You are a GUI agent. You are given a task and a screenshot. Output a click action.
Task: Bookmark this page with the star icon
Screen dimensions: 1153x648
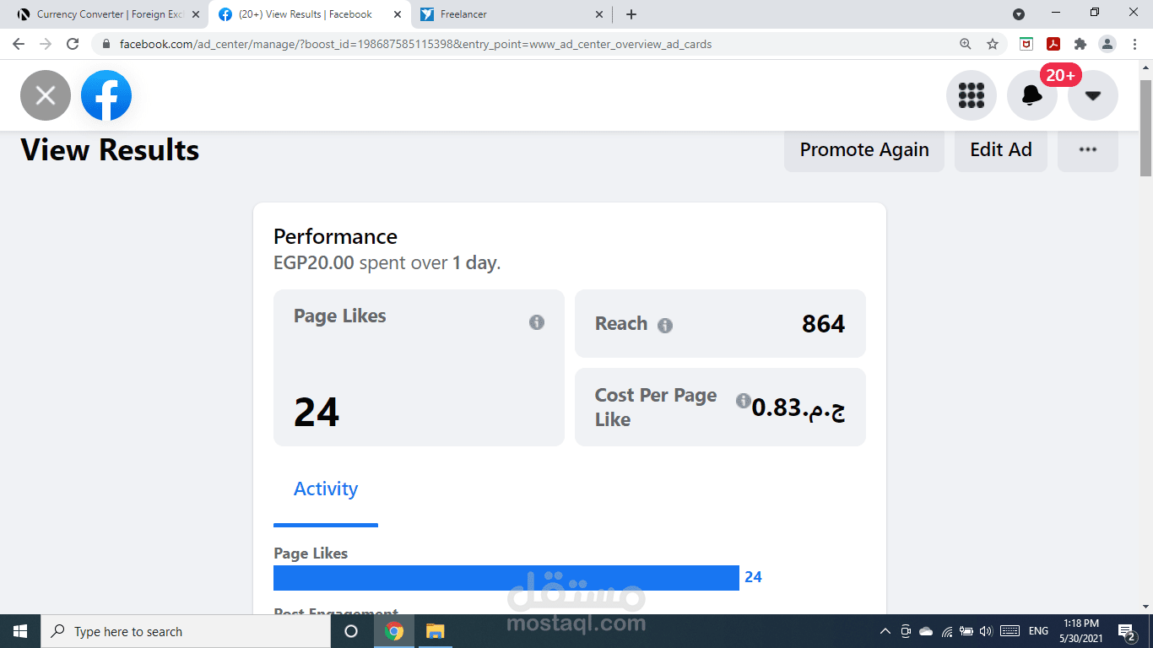(993, 44)
